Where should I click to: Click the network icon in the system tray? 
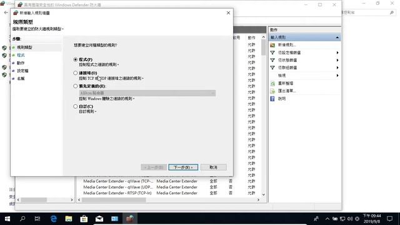(x=342, y=219)
